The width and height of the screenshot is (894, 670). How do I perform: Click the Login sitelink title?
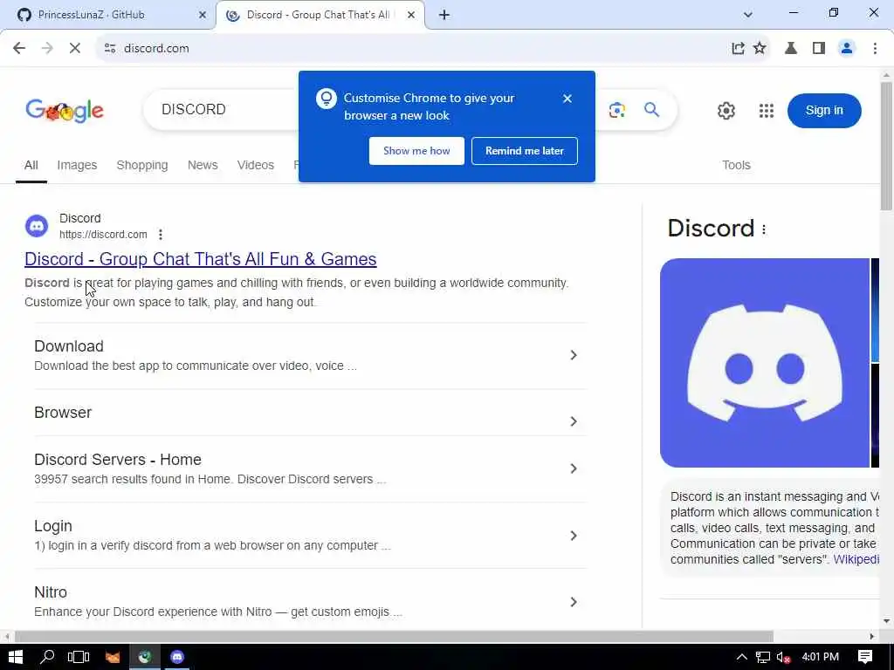coord(53,526)
